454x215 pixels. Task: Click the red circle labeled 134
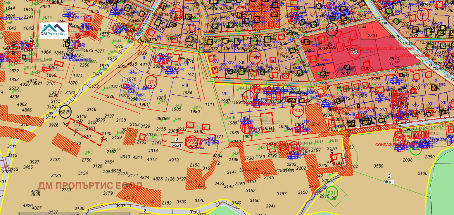tap(423, 15)
